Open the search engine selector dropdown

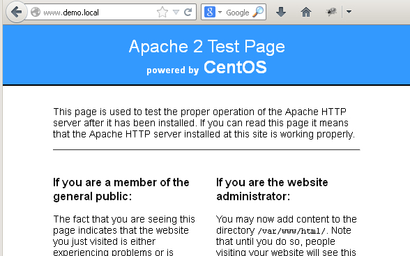(220, 12)
